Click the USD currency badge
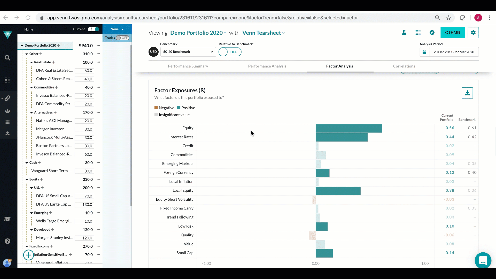Screen dimensions: 496x279 (x=153, y=52)
